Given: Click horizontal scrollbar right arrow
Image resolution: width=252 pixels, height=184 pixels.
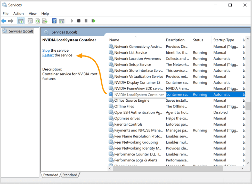Looking at the screenshot, I should point(242,169).
